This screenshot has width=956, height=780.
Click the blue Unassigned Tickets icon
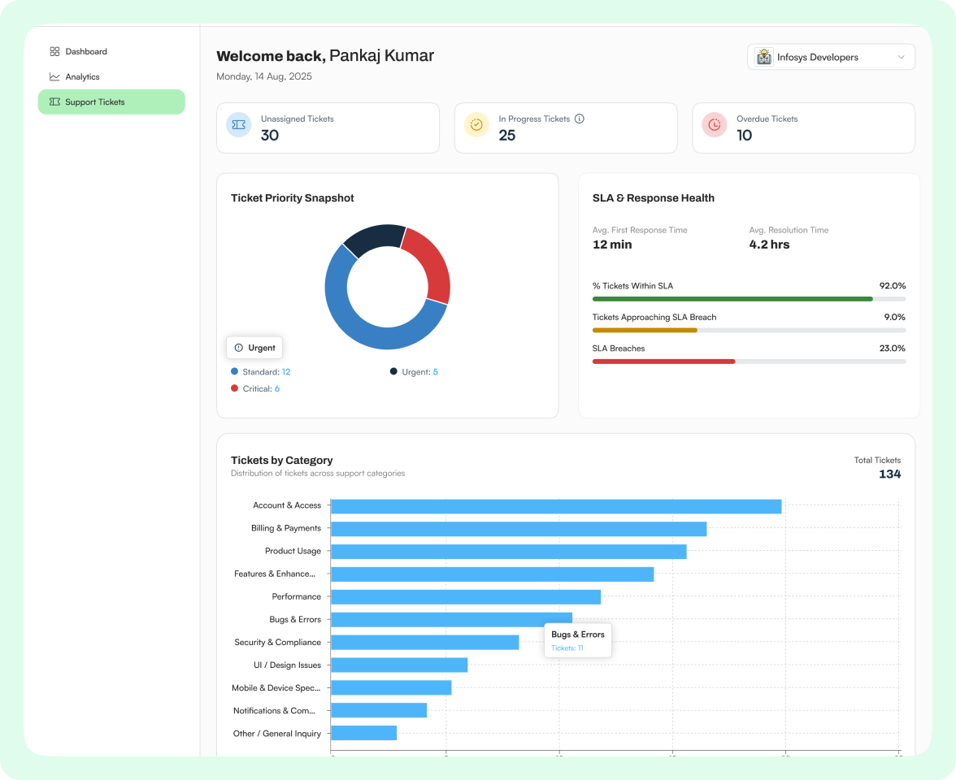tap(238, 125)
